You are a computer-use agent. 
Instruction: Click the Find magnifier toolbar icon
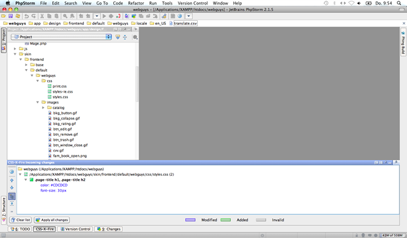point(65,16)
